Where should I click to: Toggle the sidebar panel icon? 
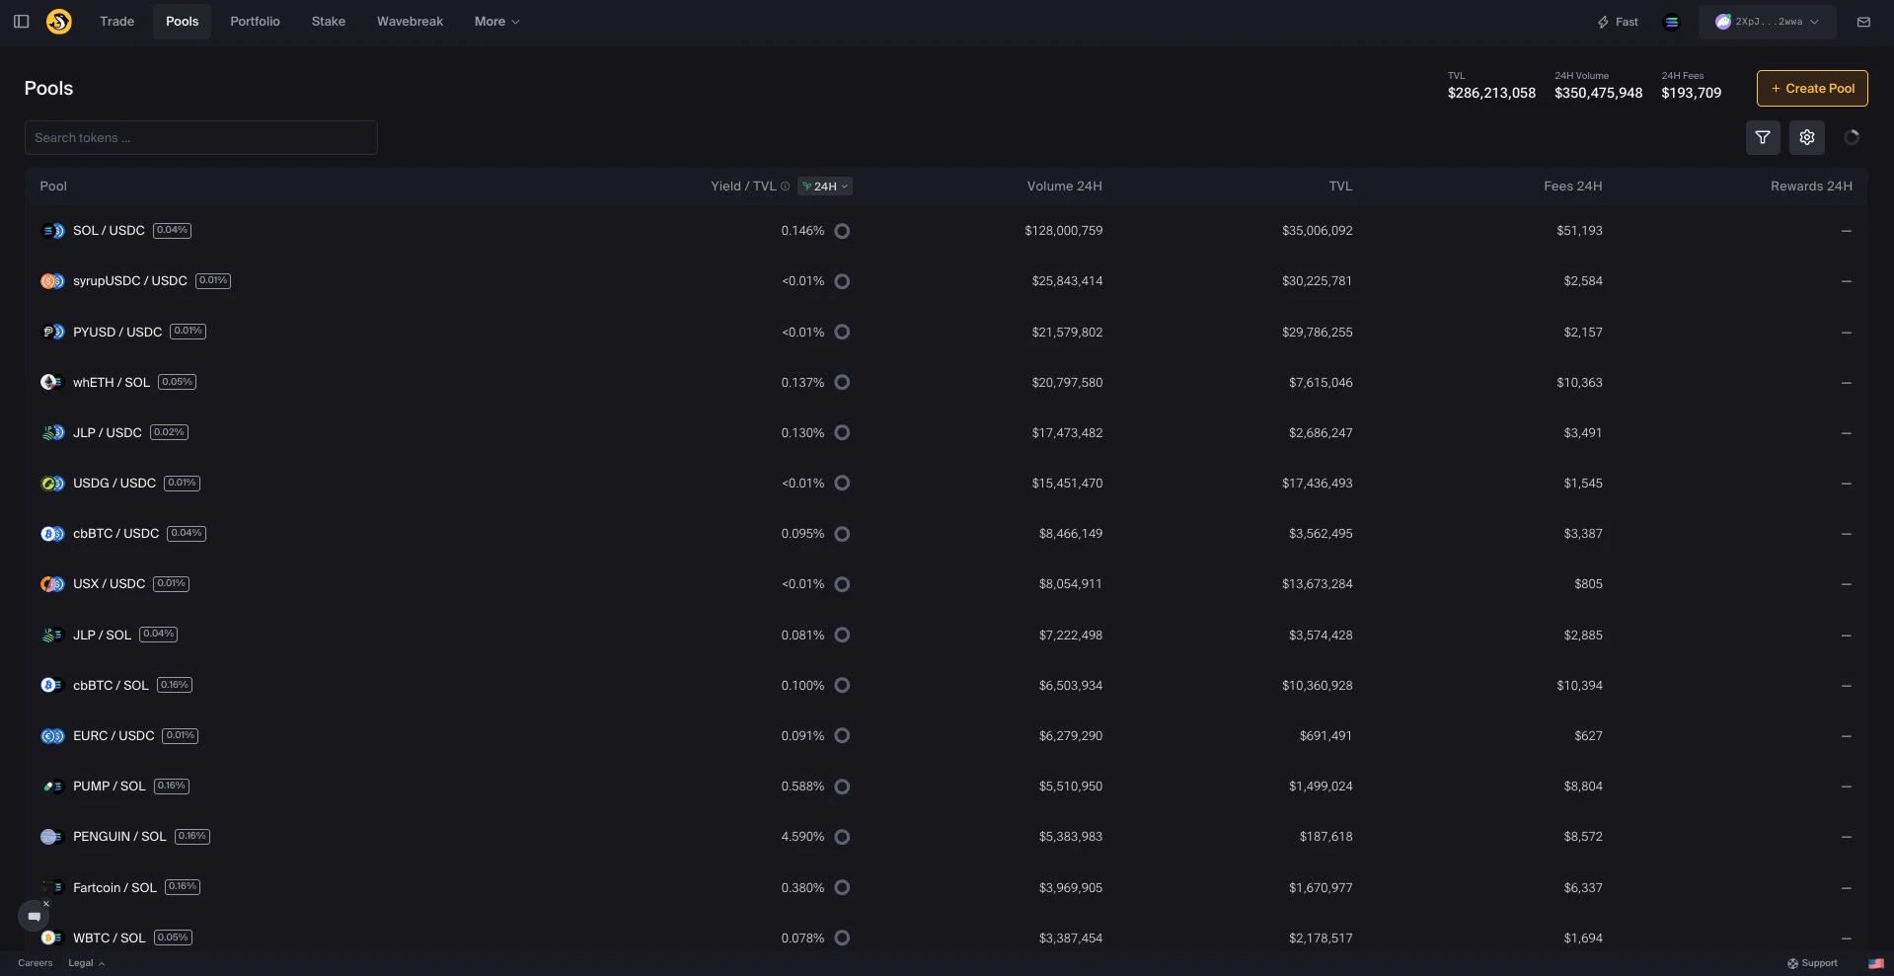pos(21,21)
